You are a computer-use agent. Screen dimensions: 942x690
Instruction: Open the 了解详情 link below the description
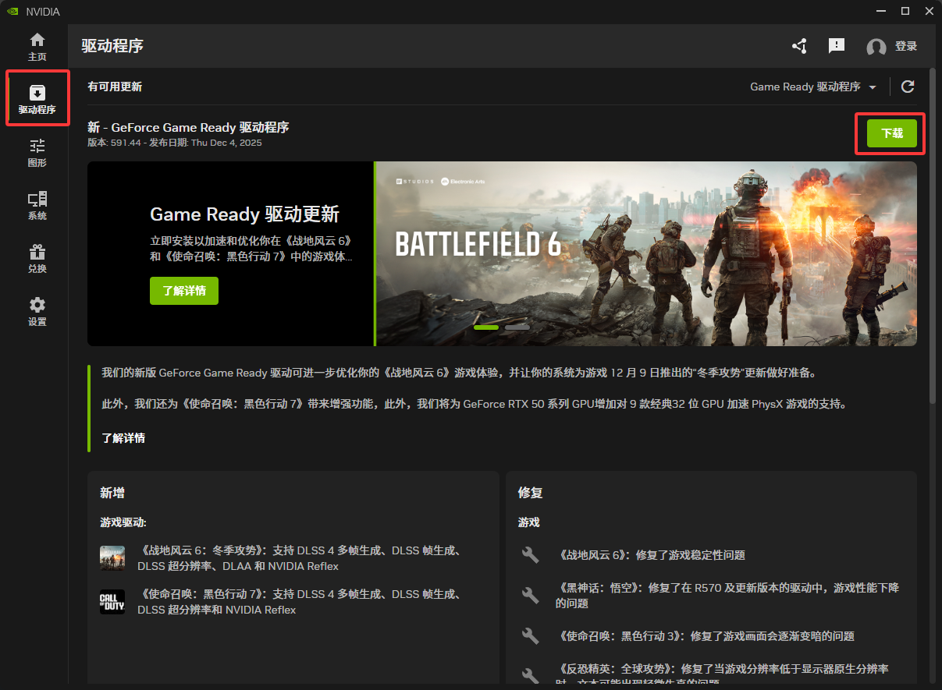123,438
